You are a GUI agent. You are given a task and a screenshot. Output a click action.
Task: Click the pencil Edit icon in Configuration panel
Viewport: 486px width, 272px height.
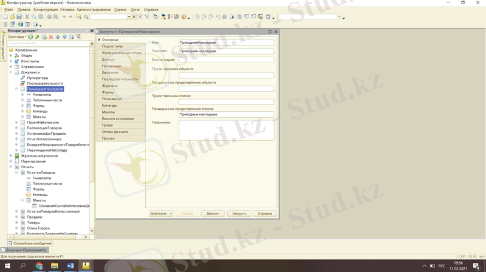point(37,37)
